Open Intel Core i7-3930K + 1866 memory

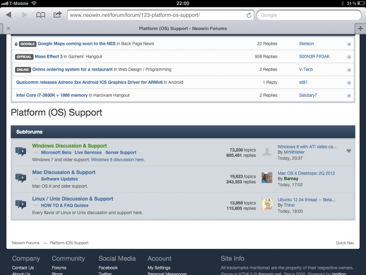52,95
